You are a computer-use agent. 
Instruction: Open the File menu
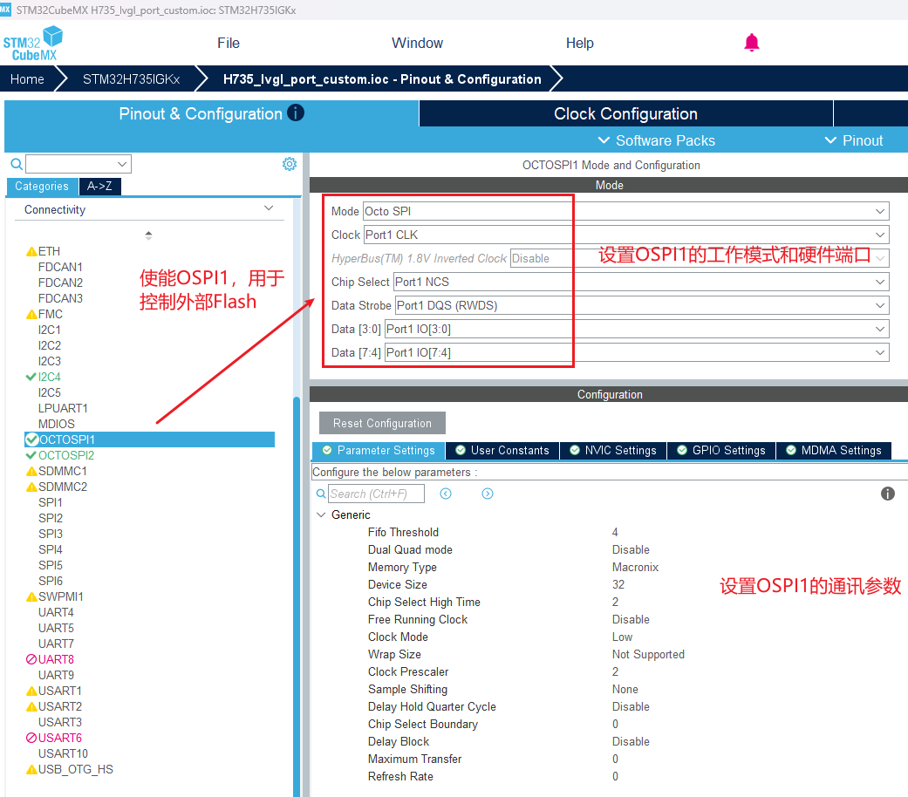(x=229, y=43)
